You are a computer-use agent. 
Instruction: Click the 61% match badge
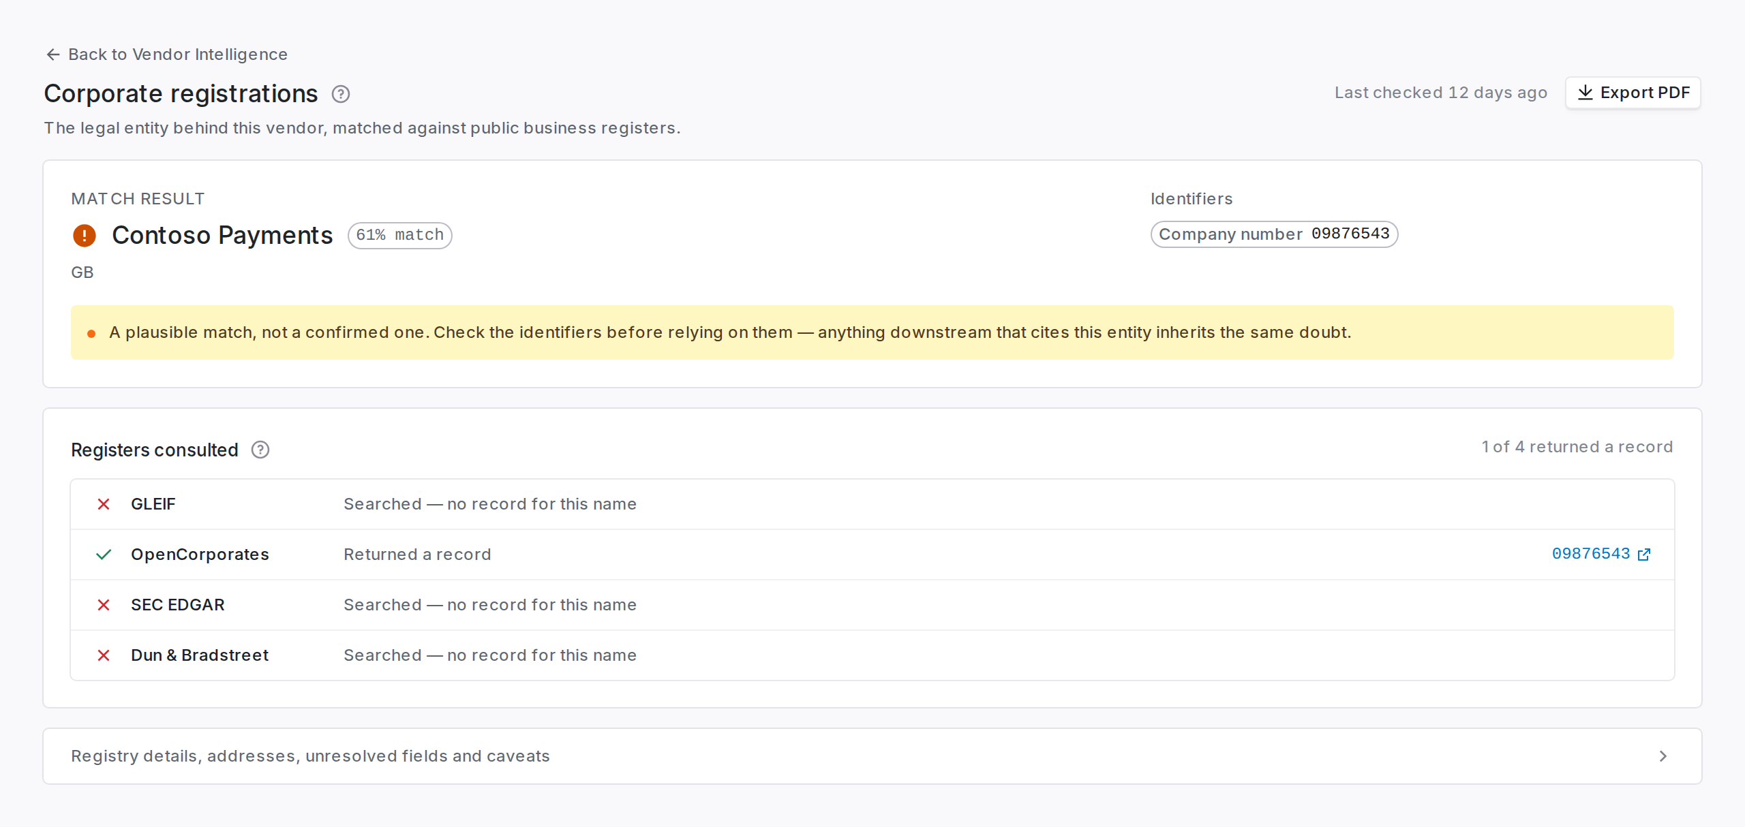399,235
